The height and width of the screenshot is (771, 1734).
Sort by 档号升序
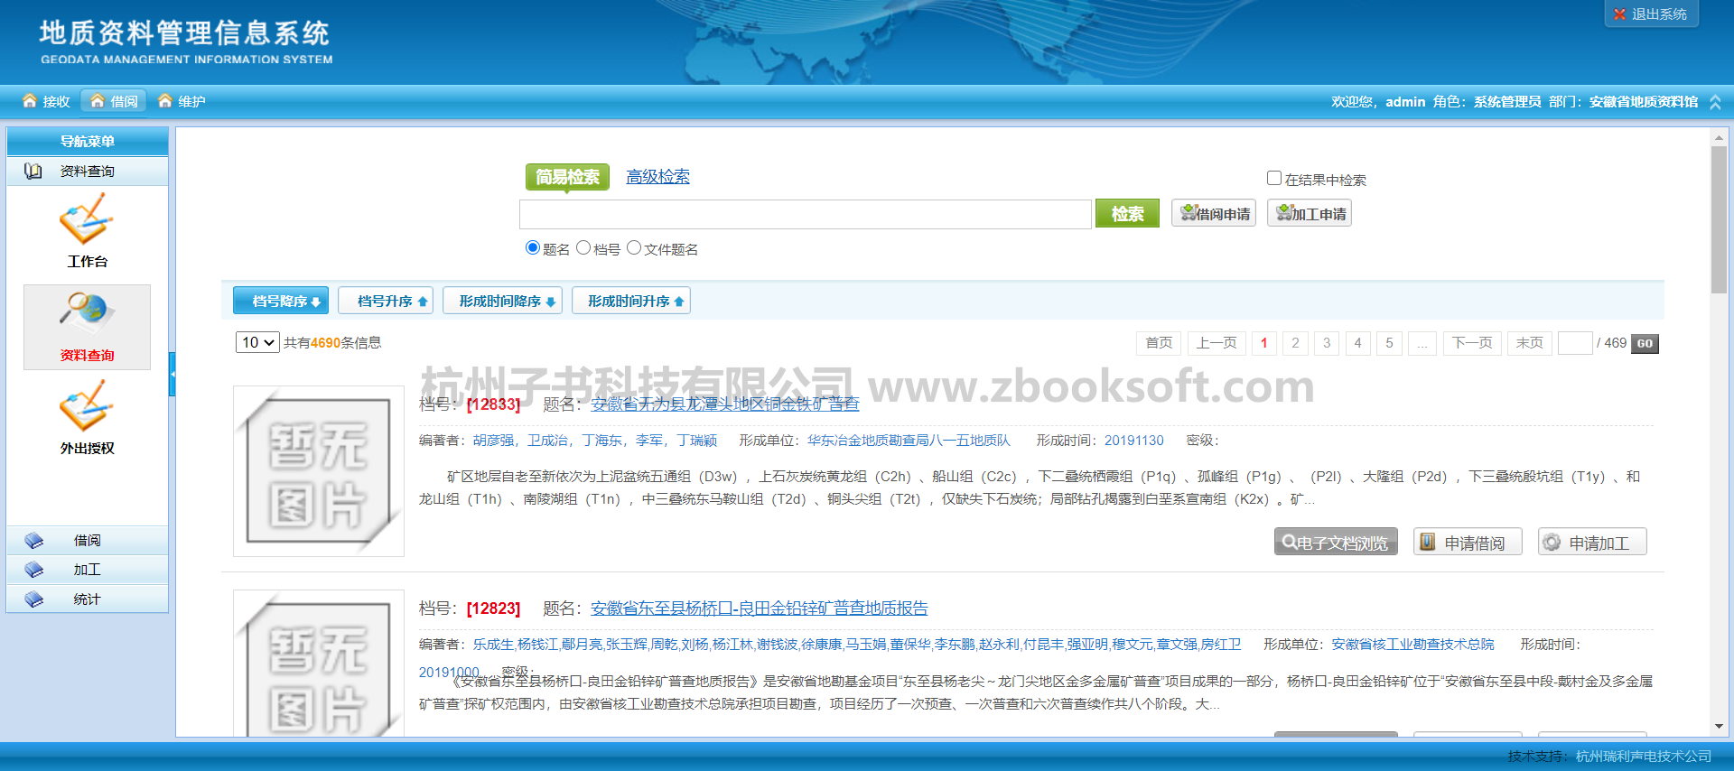[386, 301]
